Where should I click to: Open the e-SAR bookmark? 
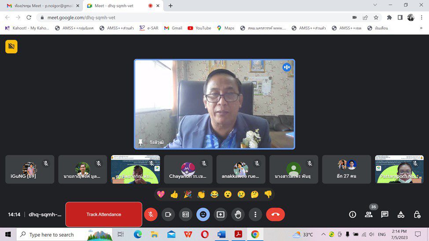(149, 28)
